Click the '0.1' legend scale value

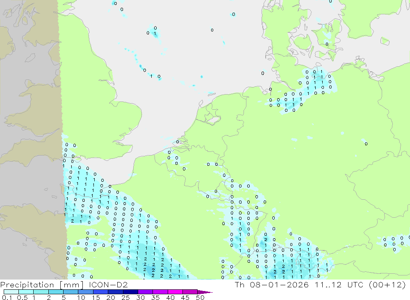pyautogui.click(x=7, y=298)
